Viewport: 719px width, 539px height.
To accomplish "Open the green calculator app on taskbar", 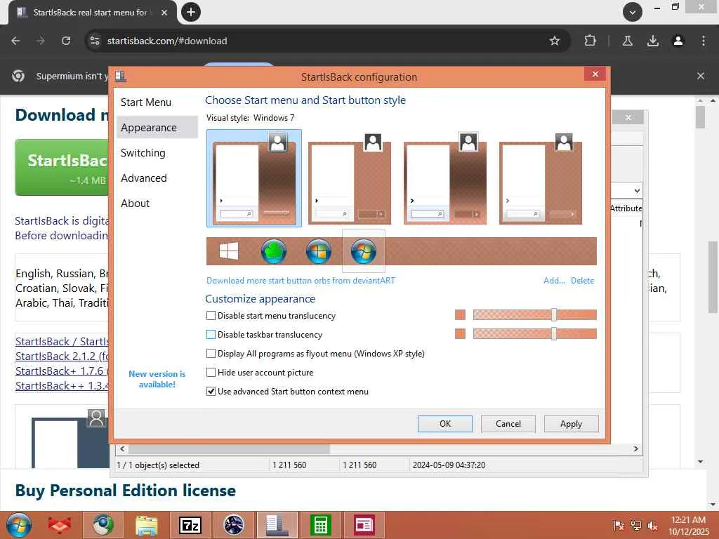I will point(320,525).
